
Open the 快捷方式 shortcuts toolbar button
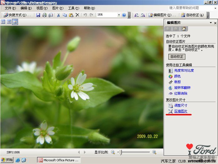(x=17, y=15)
